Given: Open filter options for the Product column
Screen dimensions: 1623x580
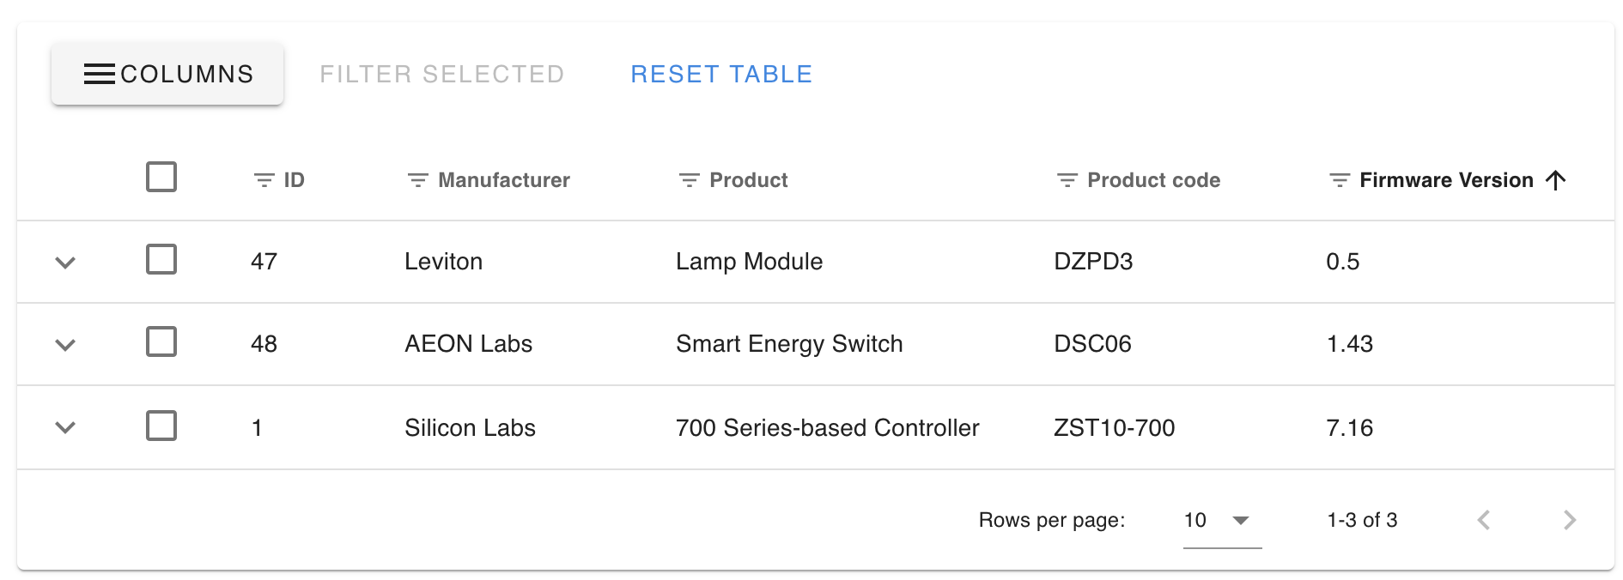Looking at the screenshot, I should (x=688, y=180).
